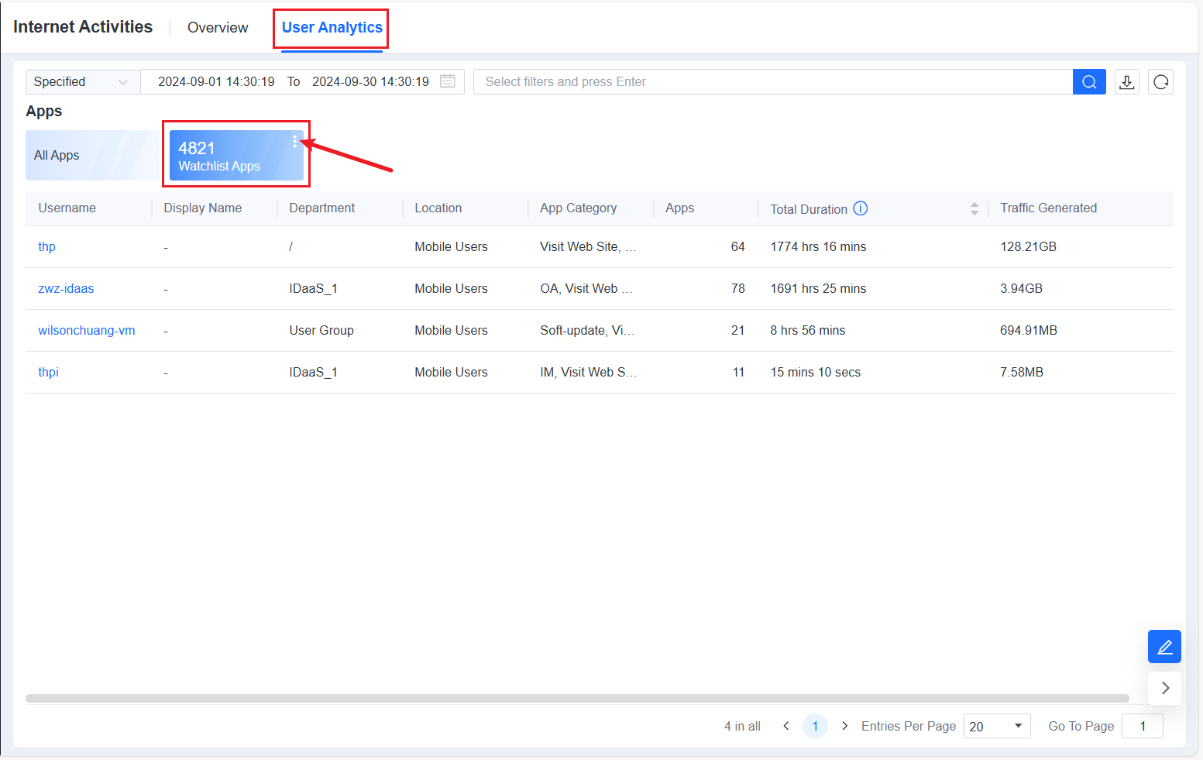Switch to the Overview tab
Viewport: 1203px width, 760px height.
tap(218, 28)
